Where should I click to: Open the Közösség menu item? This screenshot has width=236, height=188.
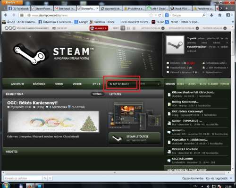click(39, 84)
